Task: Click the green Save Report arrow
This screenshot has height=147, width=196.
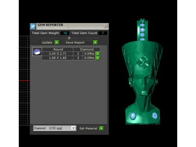Action: coord(95,42)
